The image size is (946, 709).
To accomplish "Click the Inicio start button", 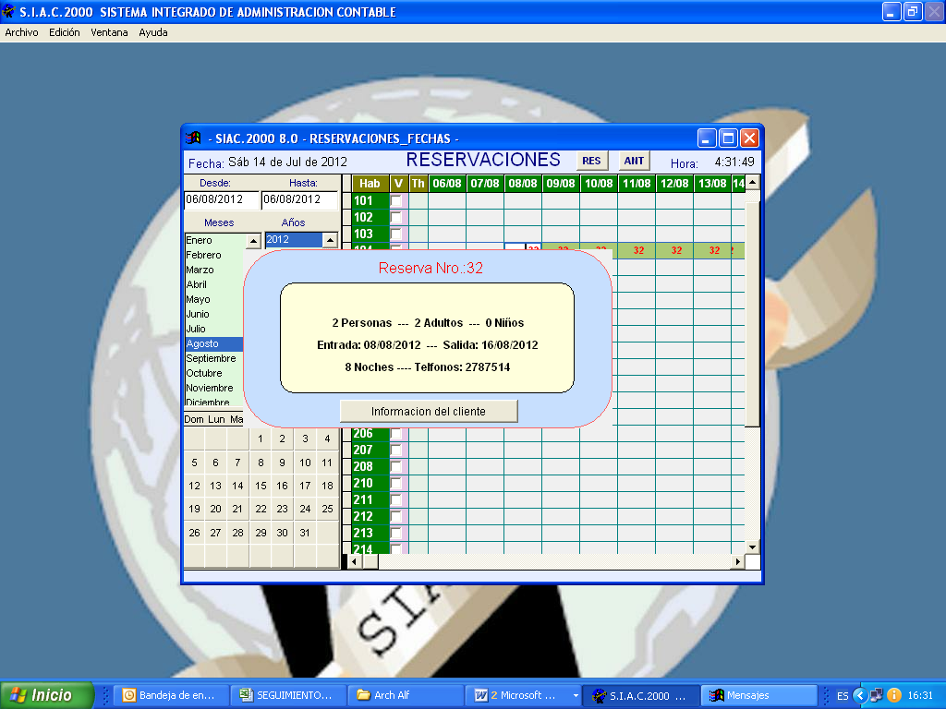I will [x=47, y=695].
